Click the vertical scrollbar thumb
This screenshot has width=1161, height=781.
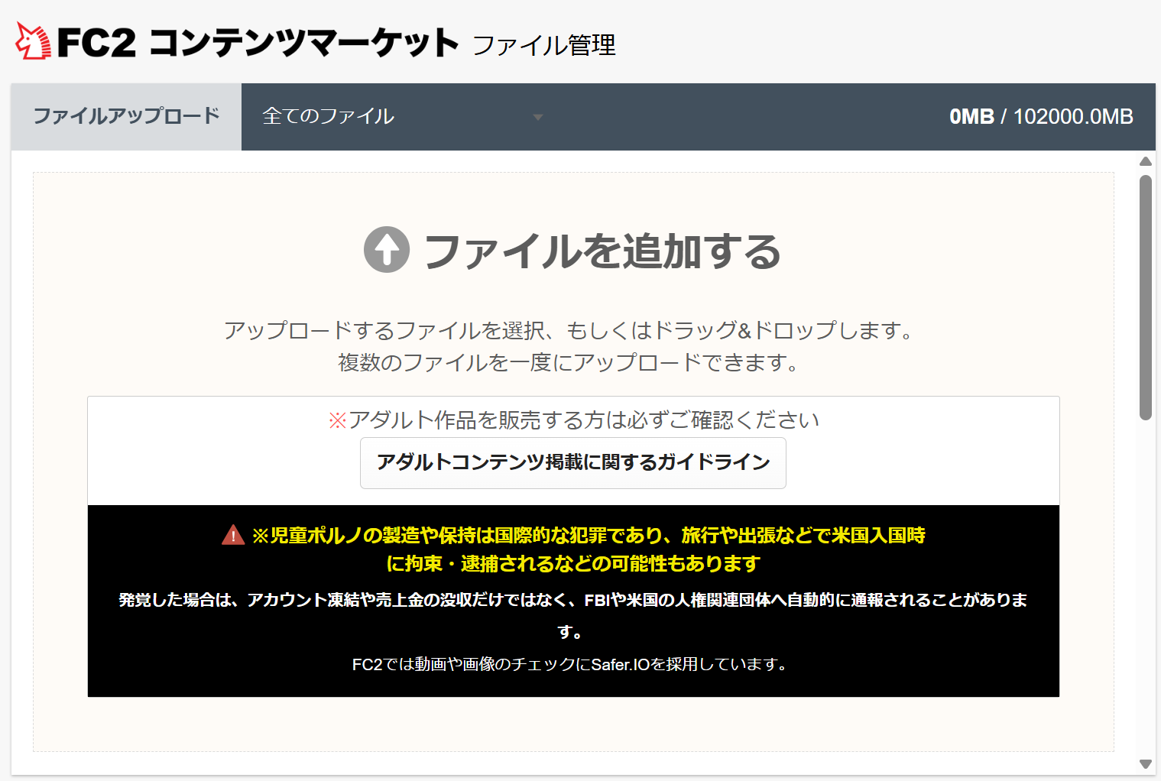pyautogui.click(x=1145, y=298)
